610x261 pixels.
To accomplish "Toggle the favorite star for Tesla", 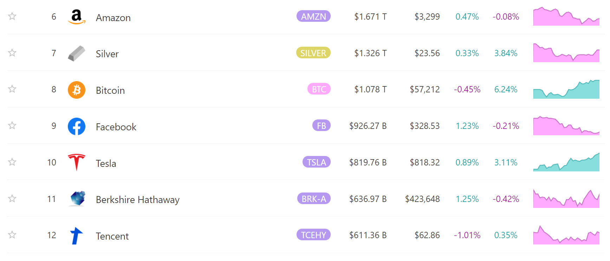I will pyautogui.click(x=12, y=162).
